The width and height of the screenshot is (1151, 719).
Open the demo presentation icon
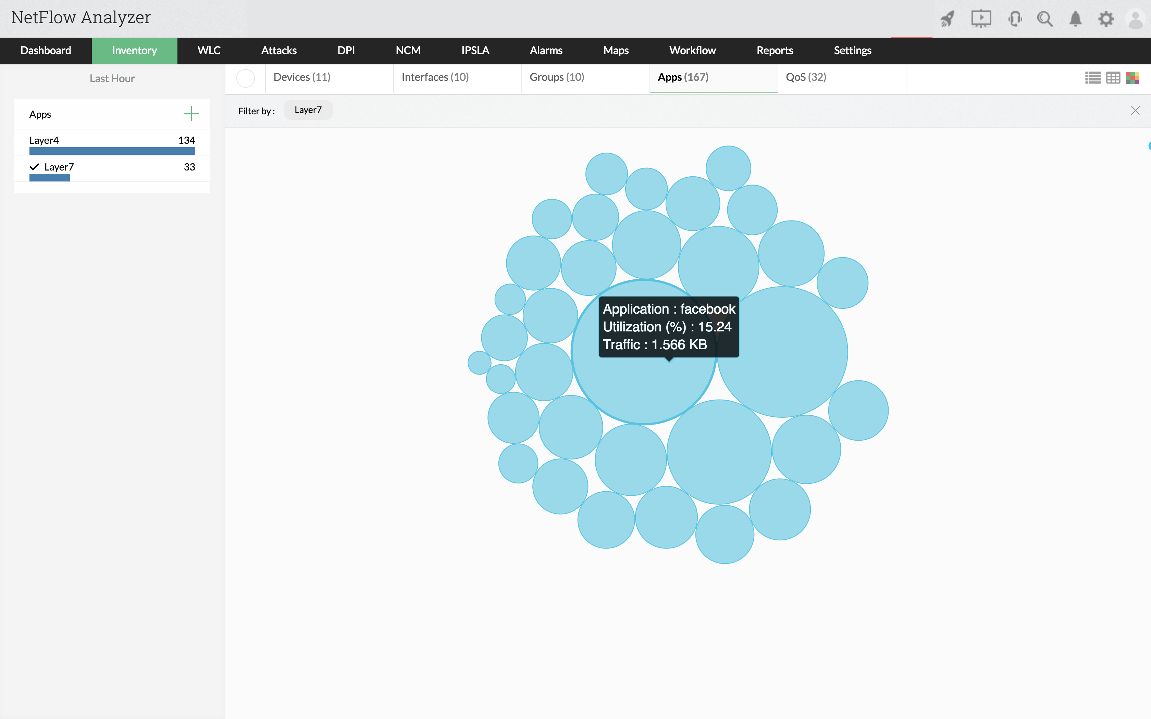click(x=981, y=18)
